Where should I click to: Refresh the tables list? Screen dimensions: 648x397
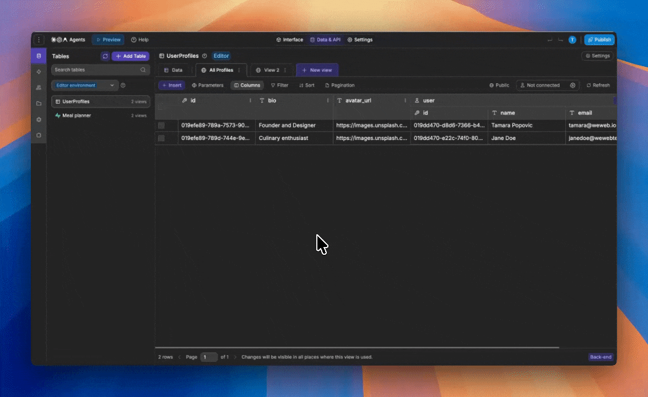point(105,56)
